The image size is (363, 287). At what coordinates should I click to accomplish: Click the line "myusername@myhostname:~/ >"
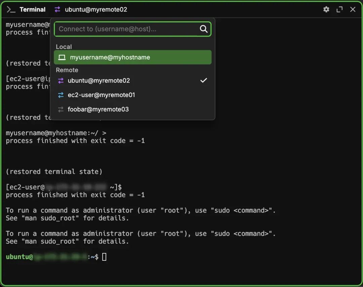(x=56, y=133)
